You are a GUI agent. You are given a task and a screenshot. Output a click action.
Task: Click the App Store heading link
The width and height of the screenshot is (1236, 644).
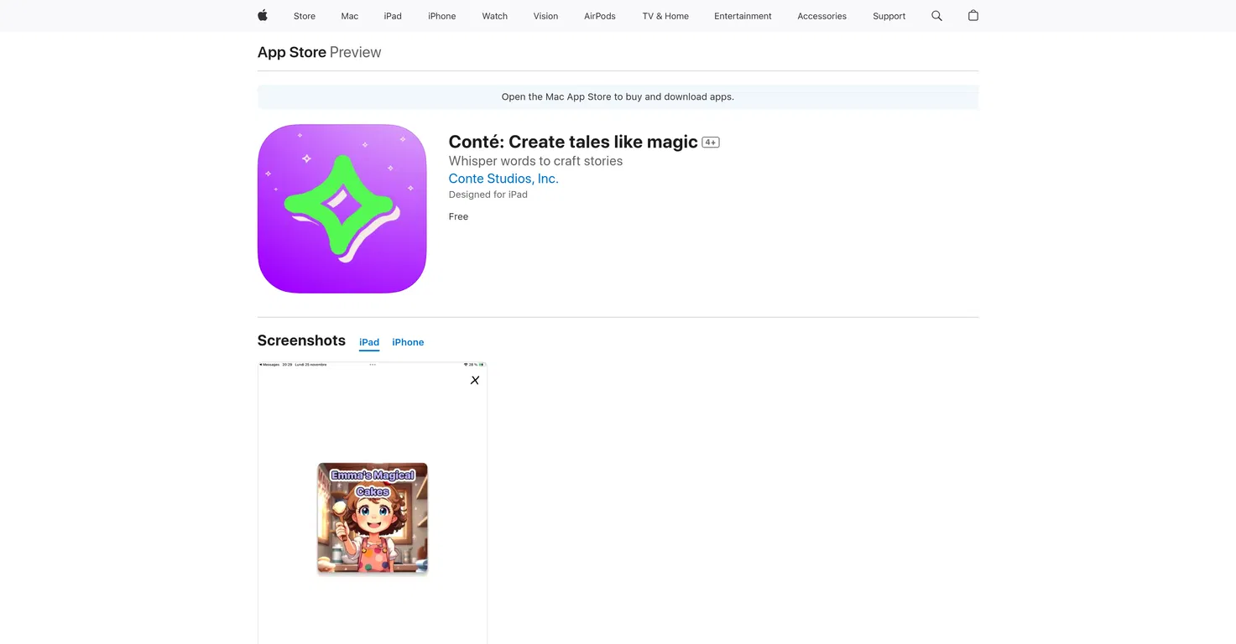click(x=292, y=52)
